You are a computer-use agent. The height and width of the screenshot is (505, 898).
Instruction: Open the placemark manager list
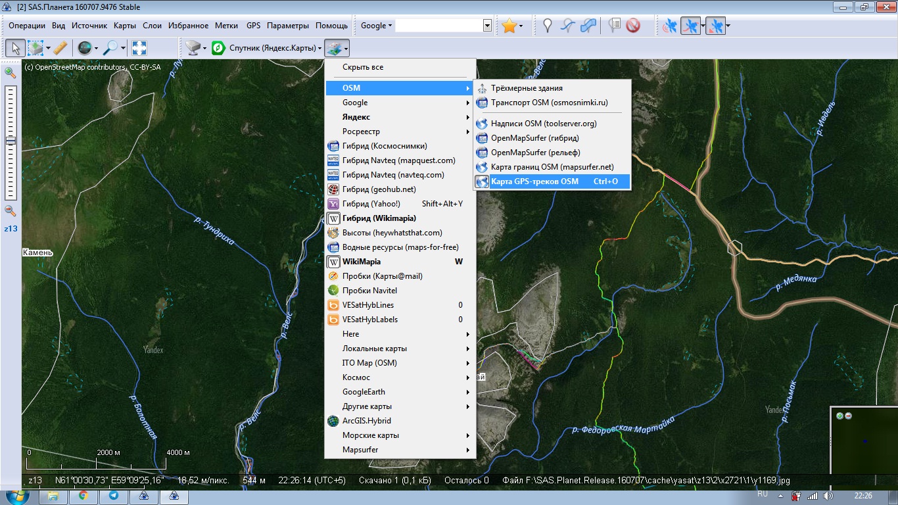615,26
